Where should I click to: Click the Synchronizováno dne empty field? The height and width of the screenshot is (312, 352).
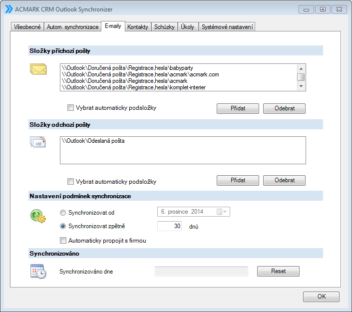[x=201, y=272]
